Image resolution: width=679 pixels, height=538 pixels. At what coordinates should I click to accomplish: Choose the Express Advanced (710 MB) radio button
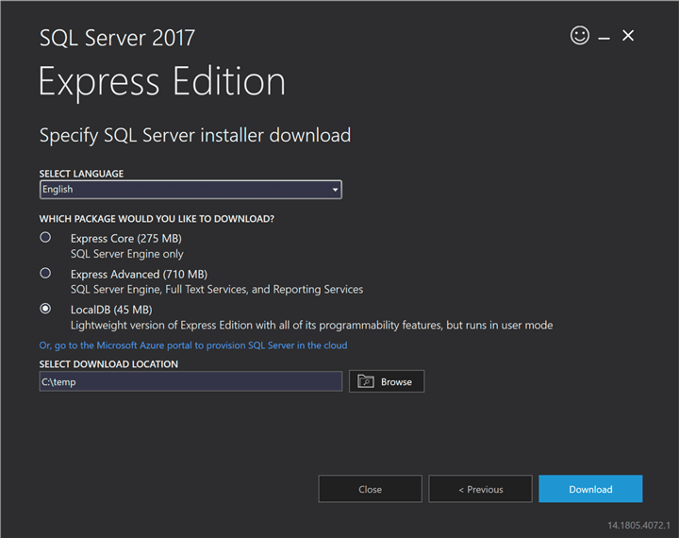coord(45,273)
